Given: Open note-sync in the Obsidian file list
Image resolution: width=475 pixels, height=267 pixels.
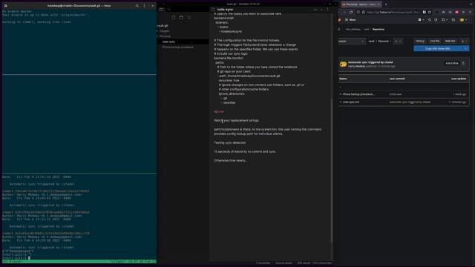Looking at the screenshot, I should click(x=183, y=42).
